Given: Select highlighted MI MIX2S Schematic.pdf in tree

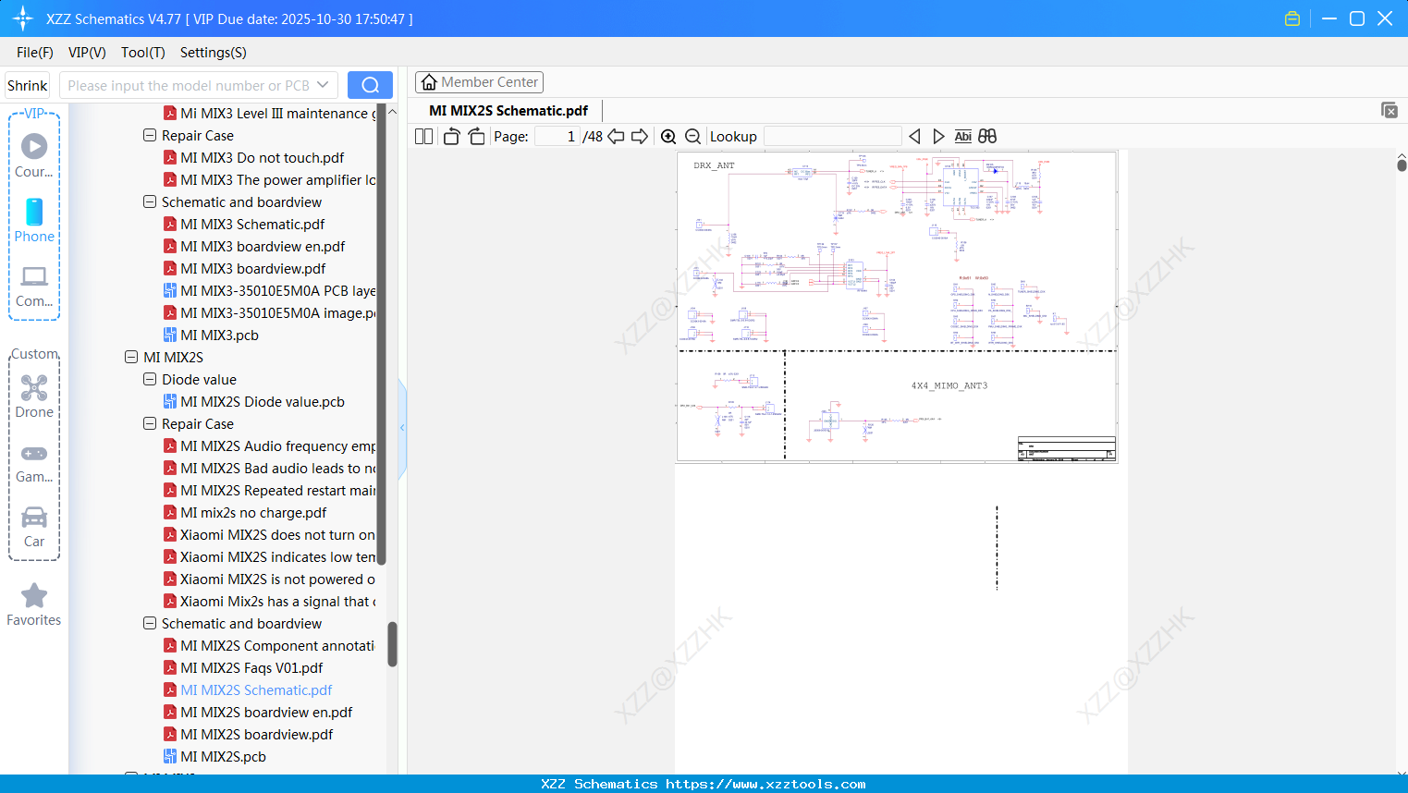Looking at the screenshot, I should pos(256,689).
